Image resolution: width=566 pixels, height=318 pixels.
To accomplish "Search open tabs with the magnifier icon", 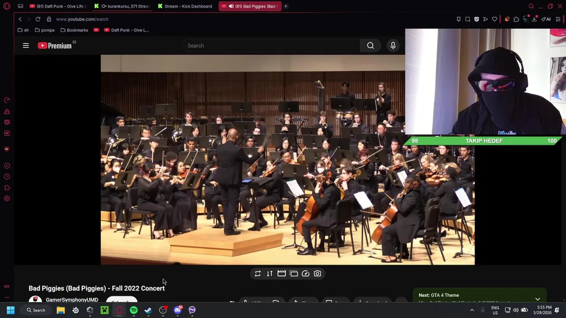I will (531, 6).
